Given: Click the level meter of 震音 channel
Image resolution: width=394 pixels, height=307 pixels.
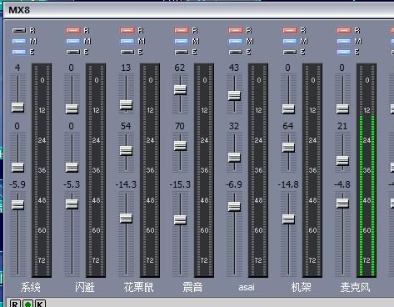Looking at the screenshot, I should [x=204, y=170].
